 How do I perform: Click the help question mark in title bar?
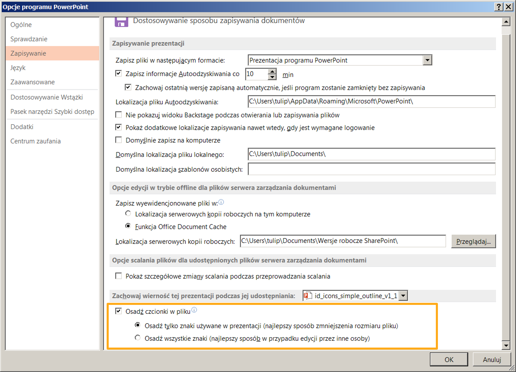[498, 7]
